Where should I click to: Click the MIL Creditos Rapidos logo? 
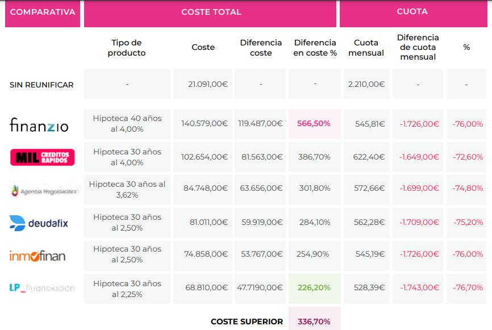(x=42, y=157)
